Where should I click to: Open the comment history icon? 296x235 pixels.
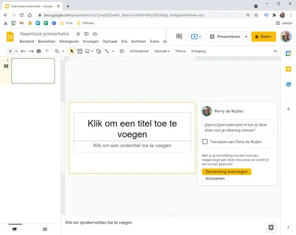(x=179, y=36)
